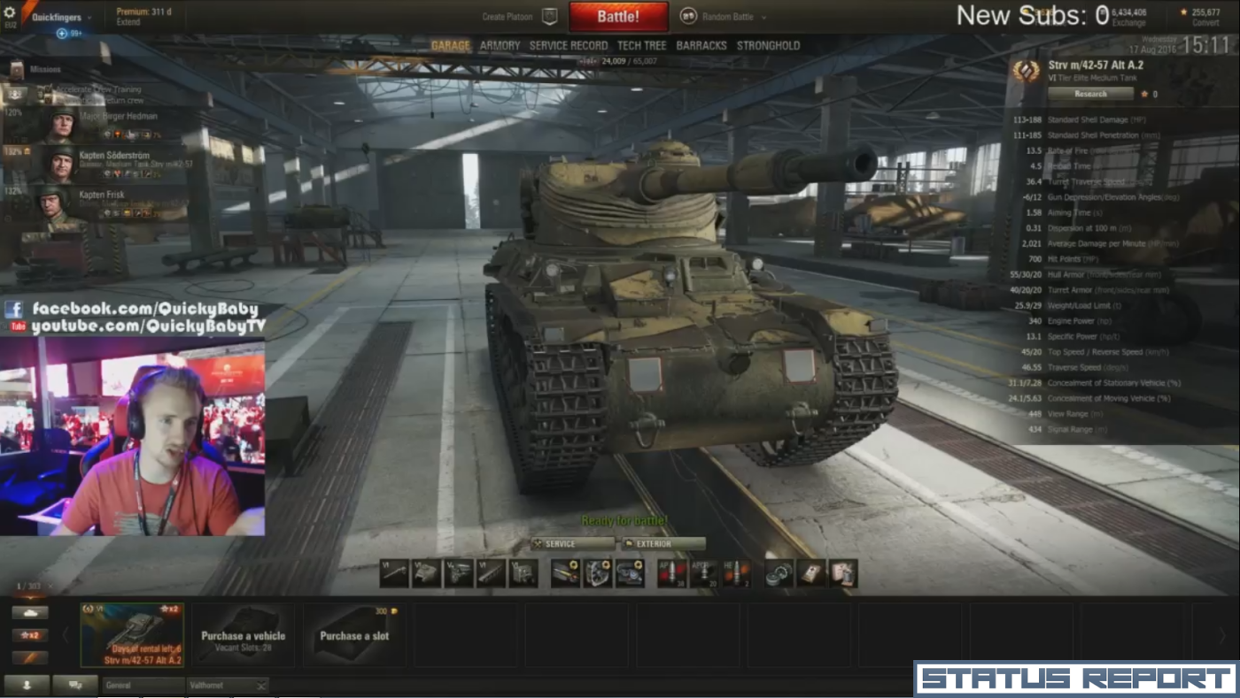
Task: Expand the Random Battle mode dropdown
Action: pyautogui.click(x=763, y=17)
